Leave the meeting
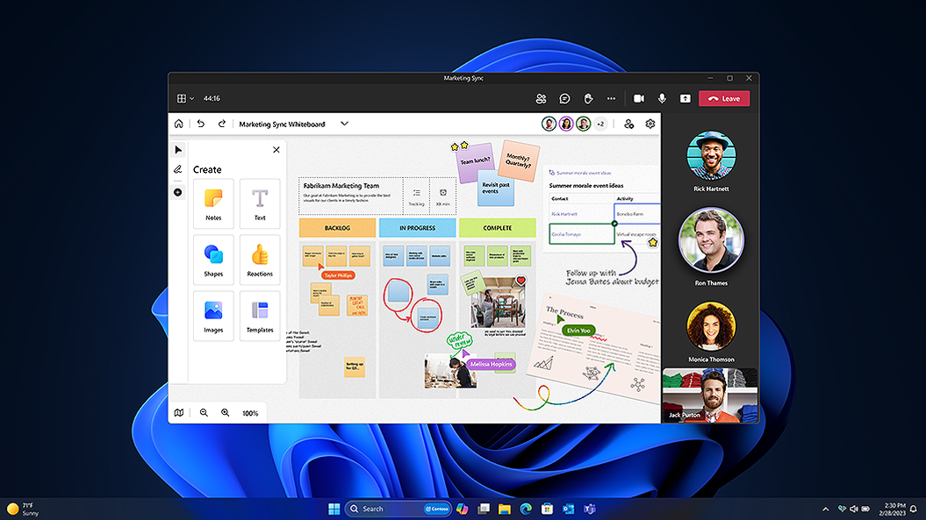Viewport: 926px width, 520px height. tap(724, 99)
